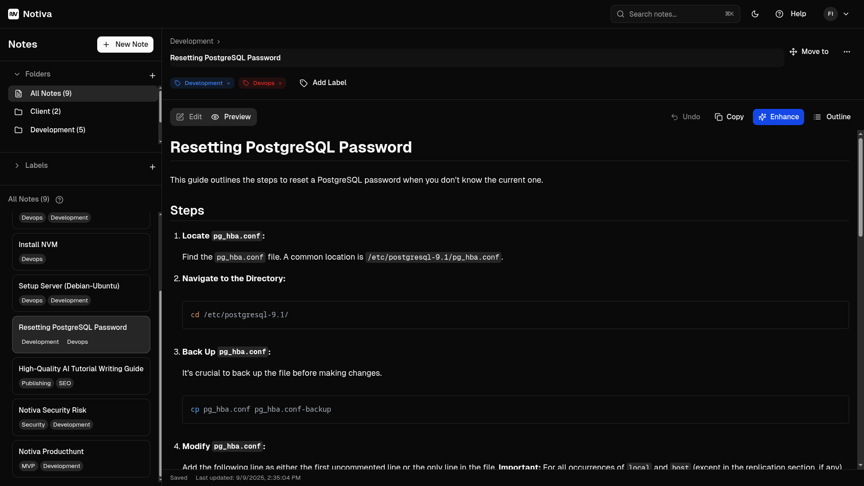Open the three-dots more options menu
864x486 pixels.
(847, 52)
